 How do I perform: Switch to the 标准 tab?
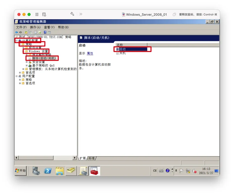[x=91, y=158]
